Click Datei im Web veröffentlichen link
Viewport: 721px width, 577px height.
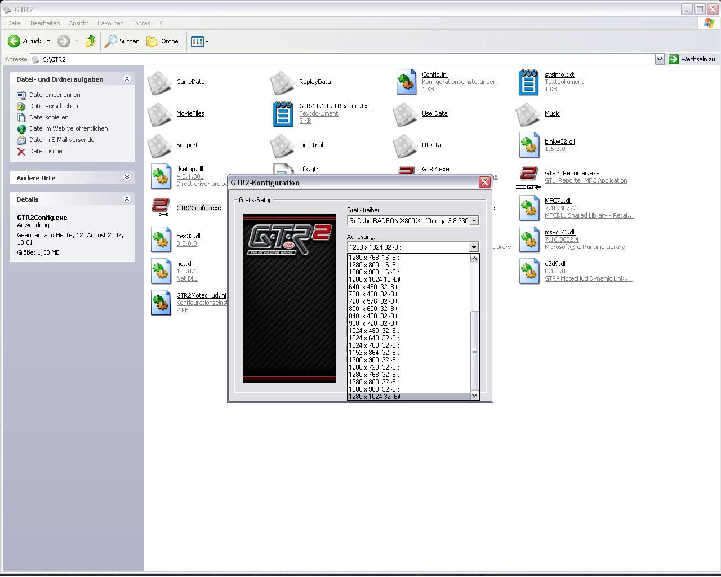click(x=69, y=128)
